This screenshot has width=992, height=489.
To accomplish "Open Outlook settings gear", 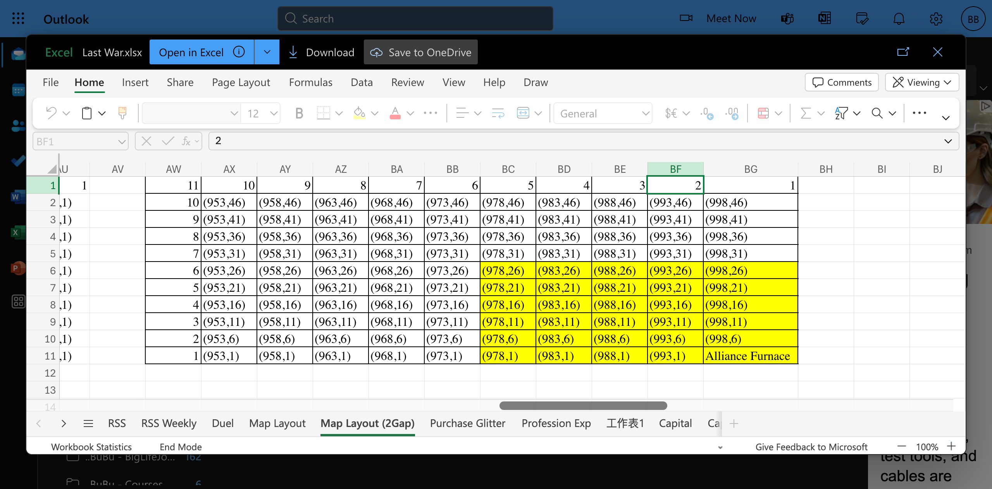I will (x=936, y=18).
